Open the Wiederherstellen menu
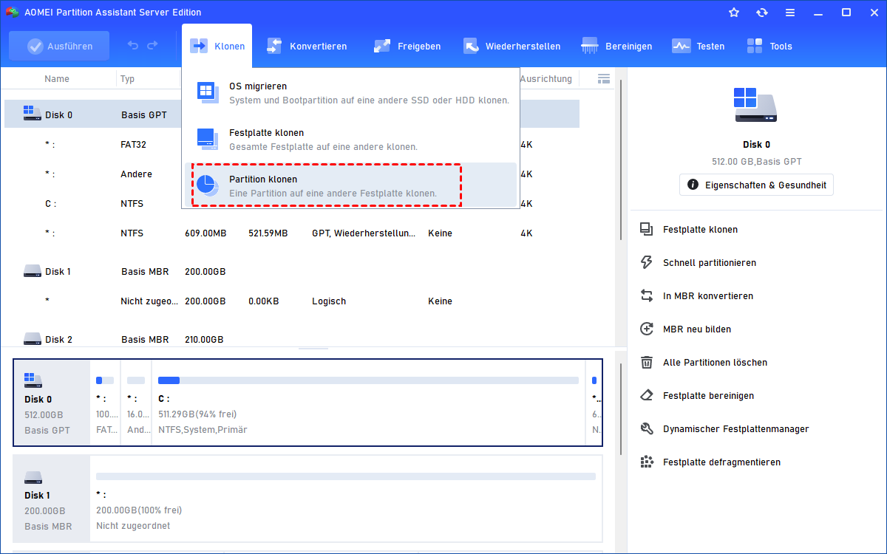887x554 pixels. (512, 46)
